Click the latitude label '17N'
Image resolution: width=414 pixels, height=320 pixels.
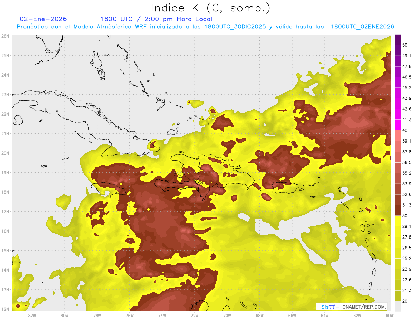tap(5, 212)
